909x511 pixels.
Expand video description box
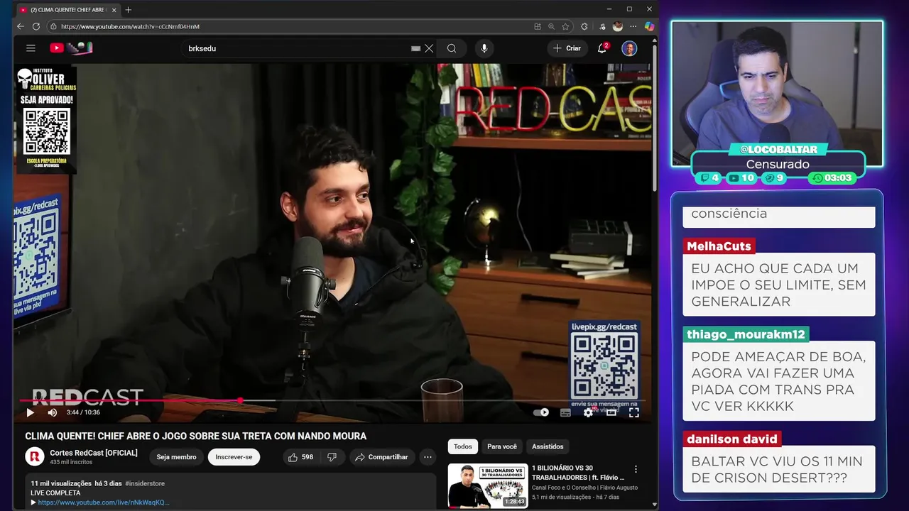click(x=231, y=492)
